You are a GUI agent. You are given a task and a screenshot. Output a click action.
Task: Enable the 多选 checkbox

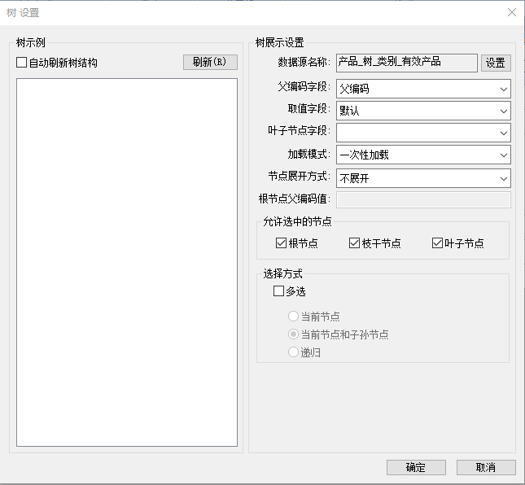[x=279, y=291]
